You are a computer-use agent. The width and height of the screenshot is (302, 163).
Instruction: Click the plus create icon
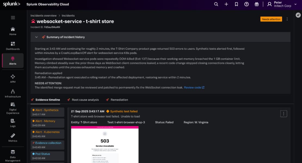(226, 4)
